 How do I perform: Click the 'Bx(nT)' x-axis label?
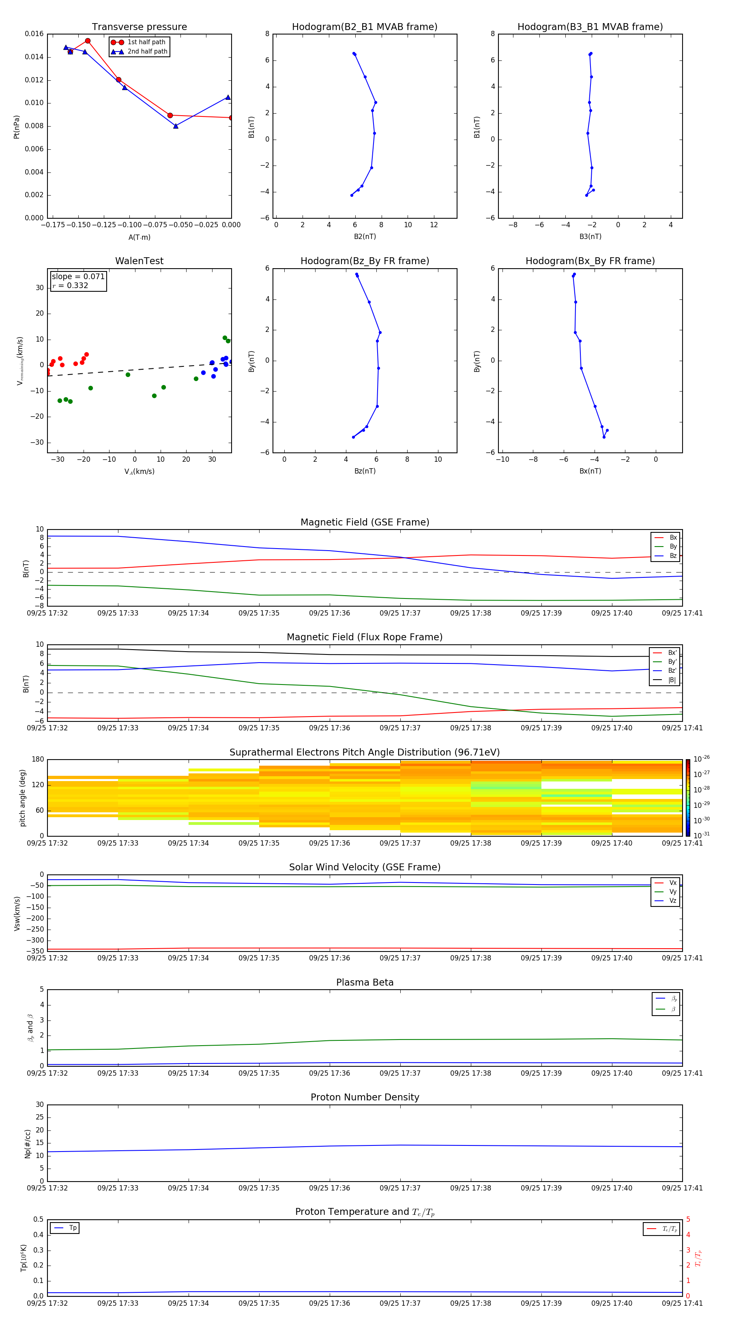tap(590, 471)
